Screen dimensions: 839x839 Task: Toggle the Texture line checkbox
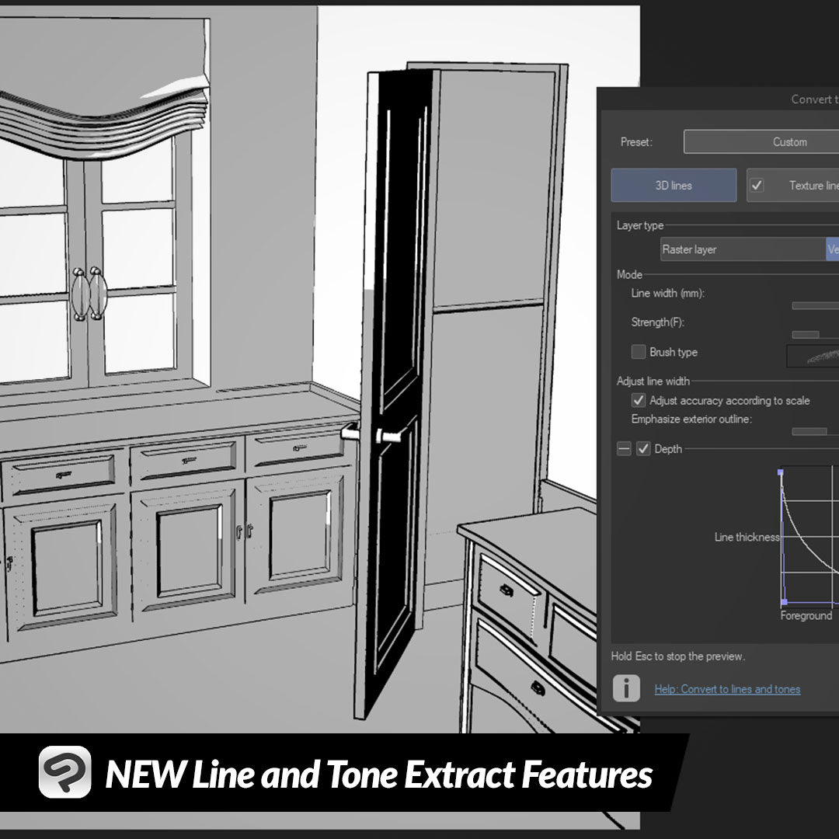(x=757, y=186)
